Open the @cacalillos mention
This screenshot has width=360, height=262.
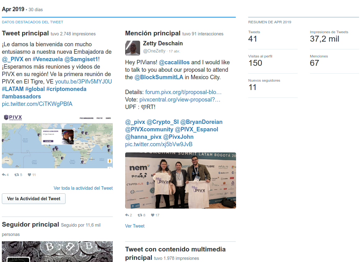coord(174,62)
